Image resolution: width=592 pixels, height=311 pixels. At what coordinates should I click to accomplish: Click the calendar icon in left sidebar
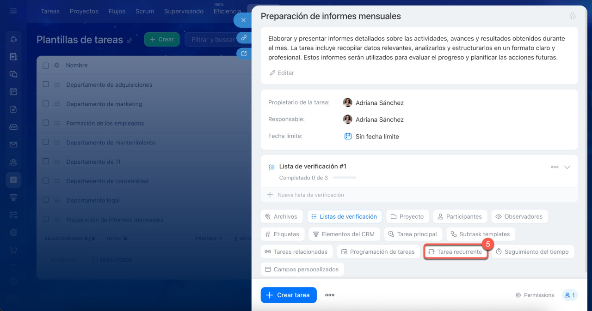click(x=13, y=91)
